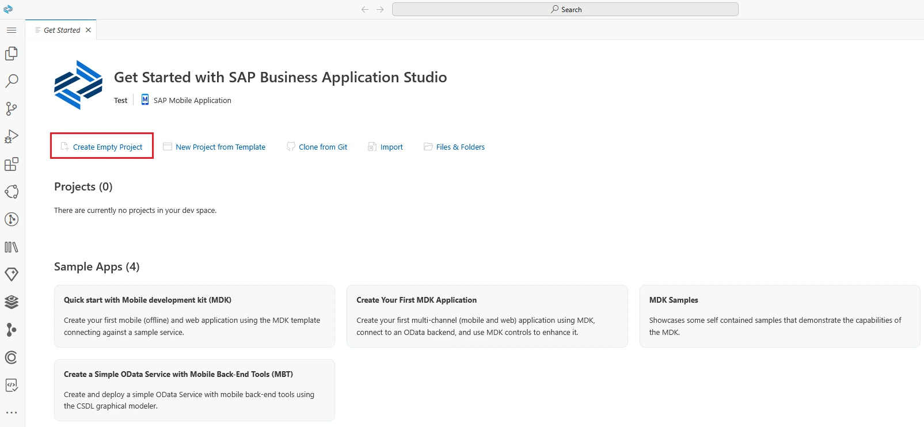Click the circular nodes sidebar icon

point(12,192)
